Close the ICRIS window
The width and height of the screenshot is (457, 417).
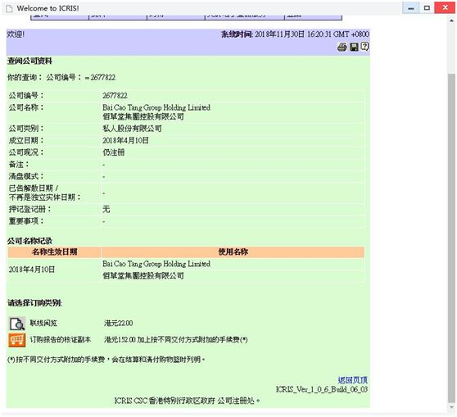[445, 8]
